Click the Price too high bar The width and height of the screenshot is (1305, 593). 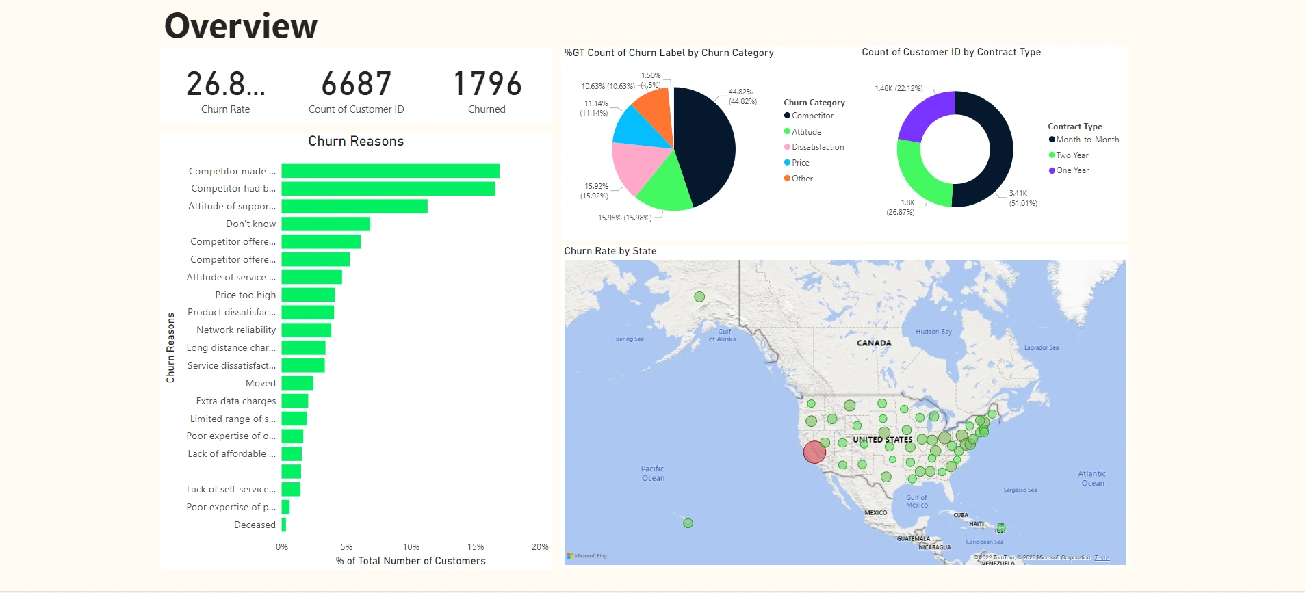pos(308,295)
